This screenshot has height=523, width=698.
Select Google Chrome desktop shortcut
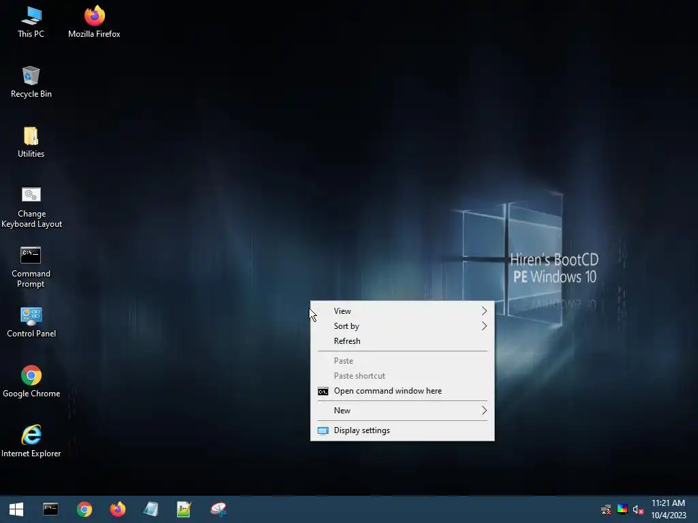tap(31, 382)
